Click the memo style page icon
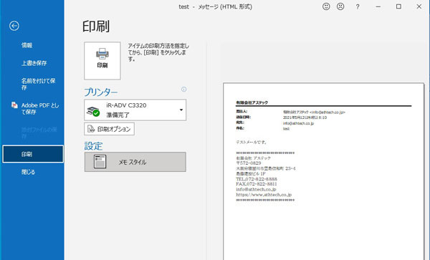Image resolution: width=430 pixels, height=260 pixels. pos(100,162)
